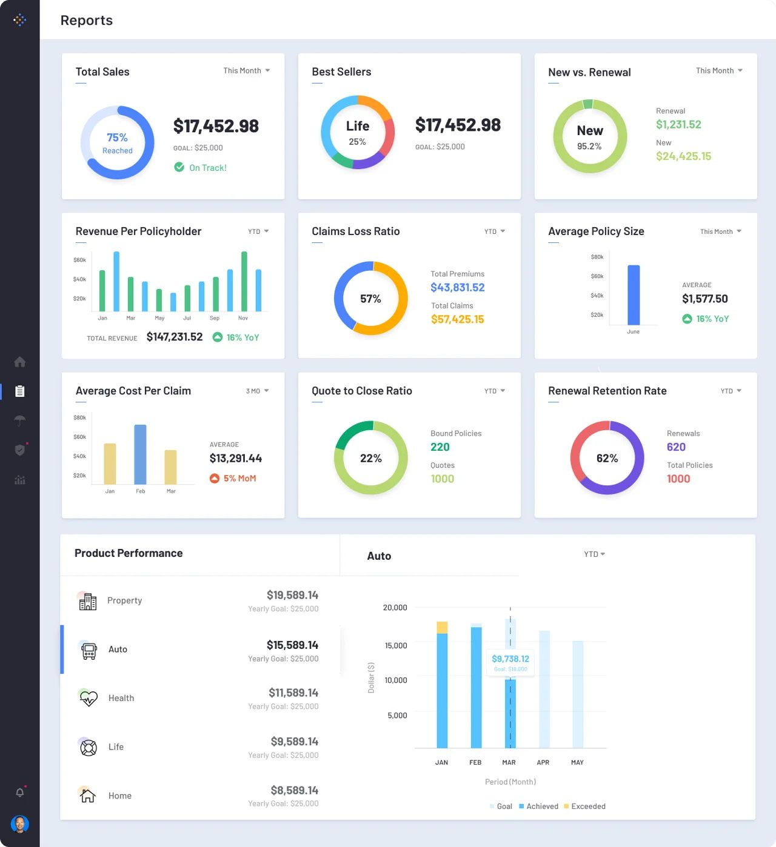
Task: Select the Home product row
Action: [200, 796]
